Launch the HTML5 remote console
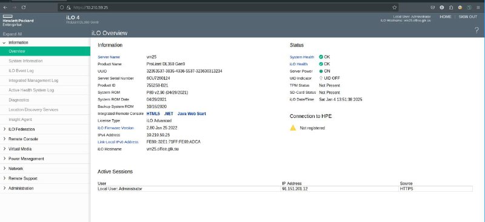 (153, 114)
